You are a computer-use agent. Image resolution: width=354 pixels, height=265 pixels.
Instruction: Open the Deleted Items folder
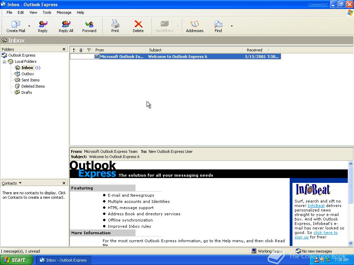[33, 86]
